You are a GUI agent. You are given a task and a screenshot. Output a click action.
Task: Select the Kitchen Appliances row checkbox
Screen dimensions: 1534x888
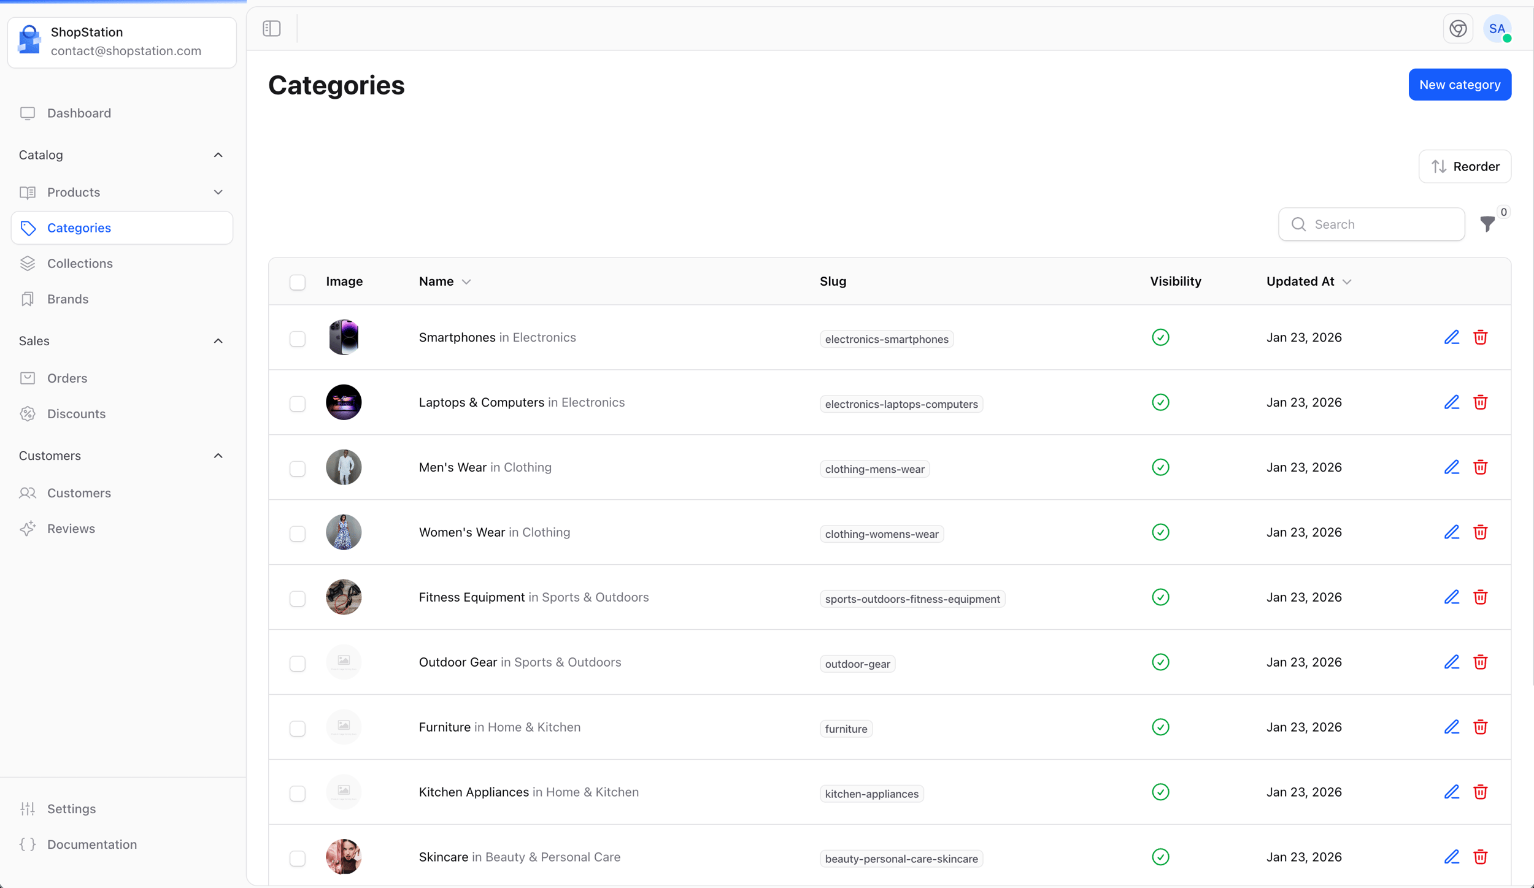(x=298, y=794)
